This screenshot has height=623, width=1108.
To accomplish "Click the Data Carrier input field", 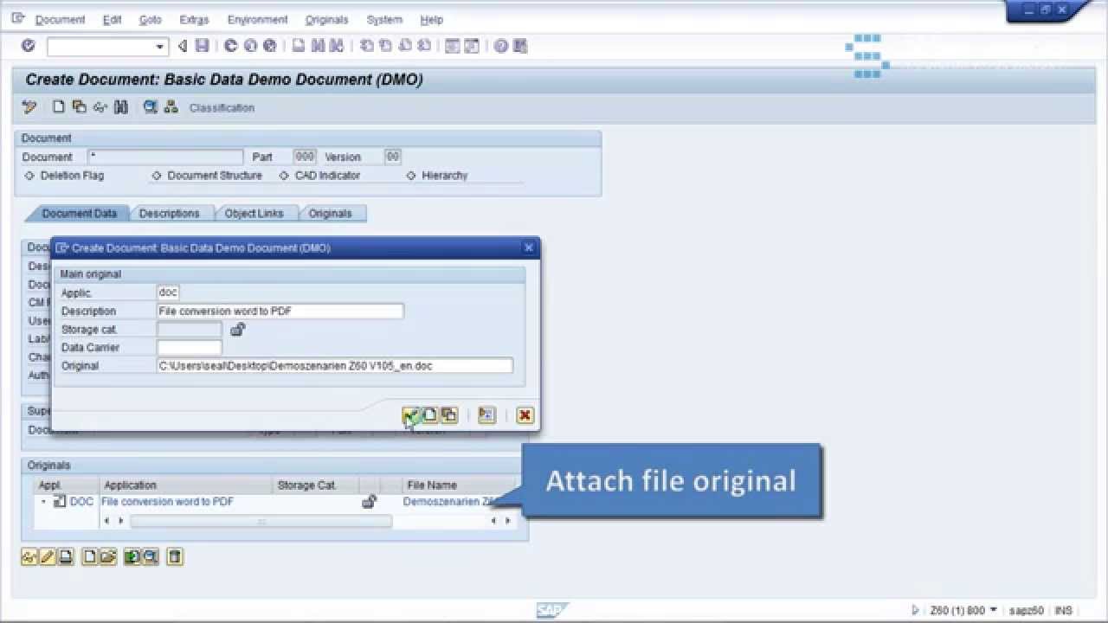I will coord(190,347).
